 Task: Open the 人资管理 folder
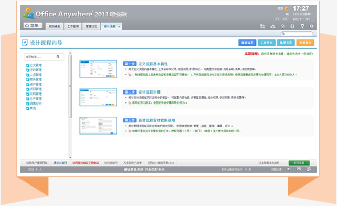[36, 75]
